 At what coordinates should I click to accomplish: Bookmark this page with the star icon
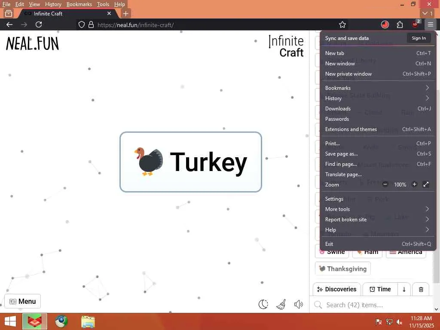tap(342, 24)
